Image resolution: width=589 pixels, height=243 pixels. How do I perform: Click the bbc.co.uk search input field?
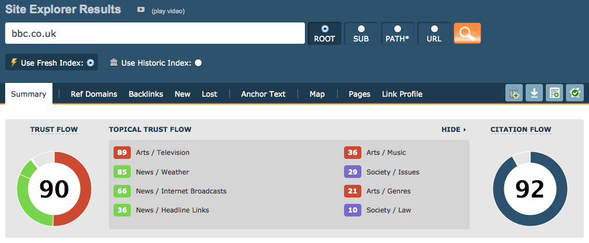(154, 33)
